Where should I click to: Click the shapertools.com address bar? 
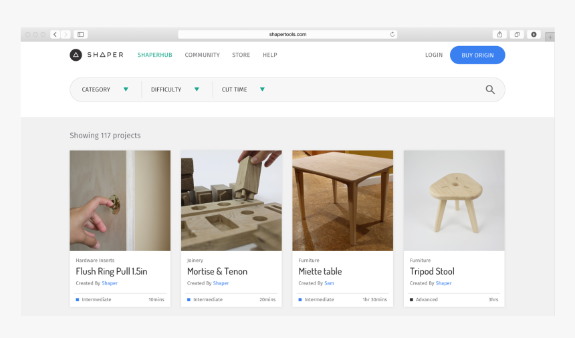[287, 34]
